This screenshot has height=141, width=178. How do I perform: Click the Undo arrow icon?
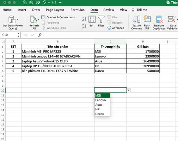pyautogui.click(x=44, y=2)
